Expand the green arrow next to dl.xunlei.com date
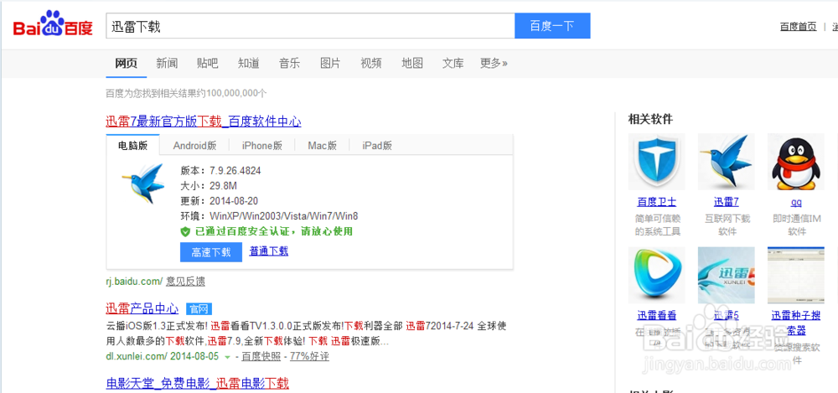The width and height of the screenshot is (838, 393). (x=227, y=357)
